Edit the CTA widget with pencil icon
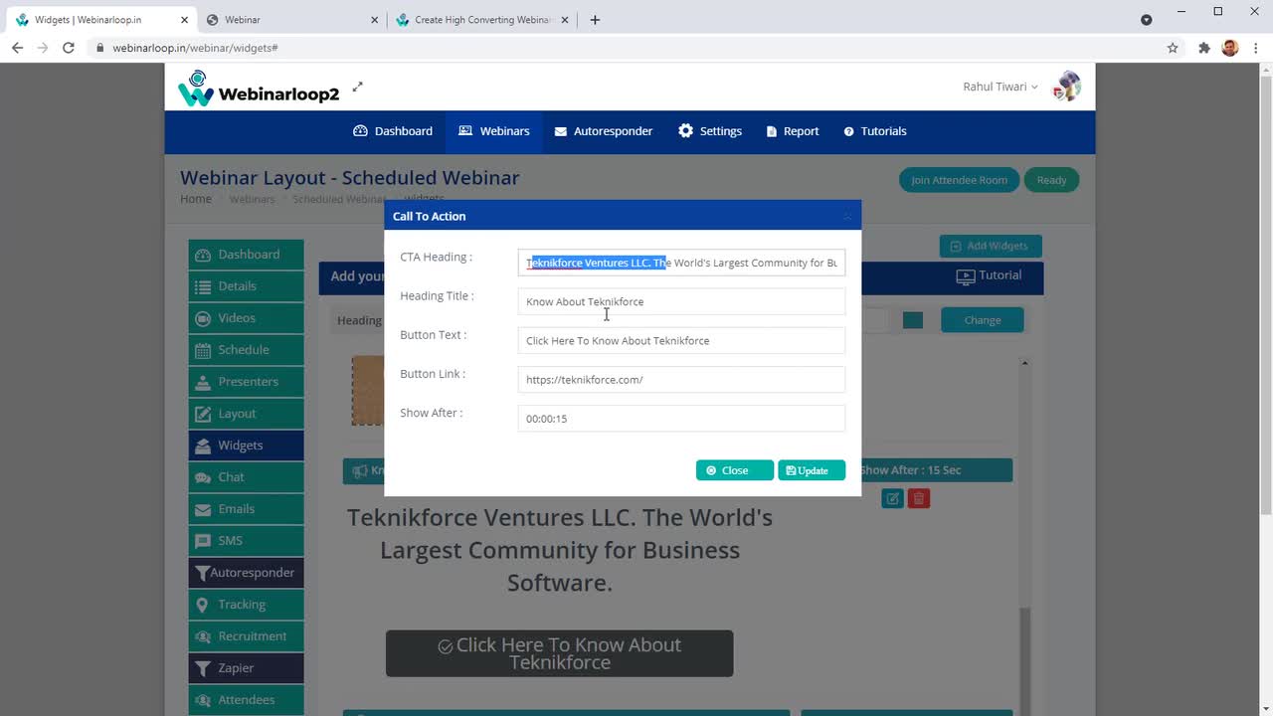 point(892,498)
